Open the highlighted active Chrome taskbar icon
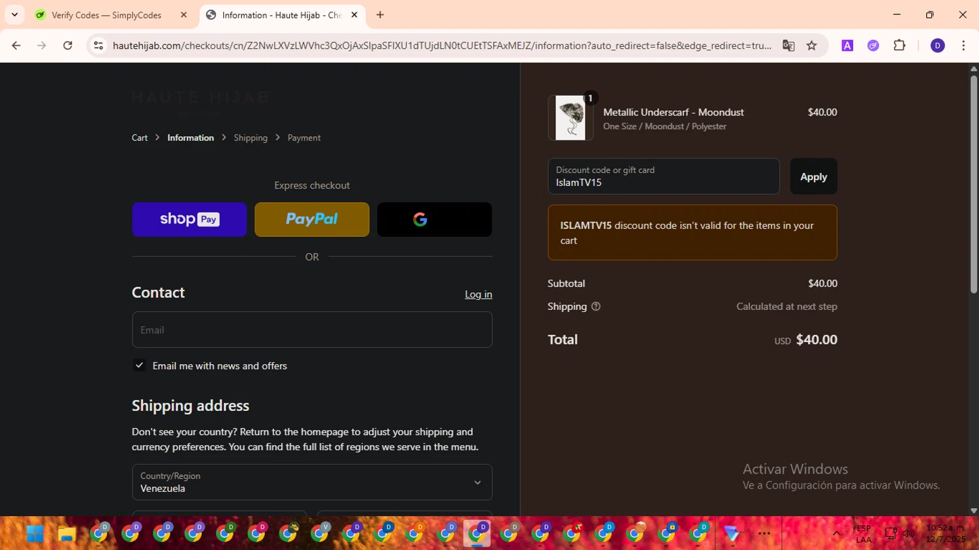Viewport: 979px width, 550px height. (477, 534)
